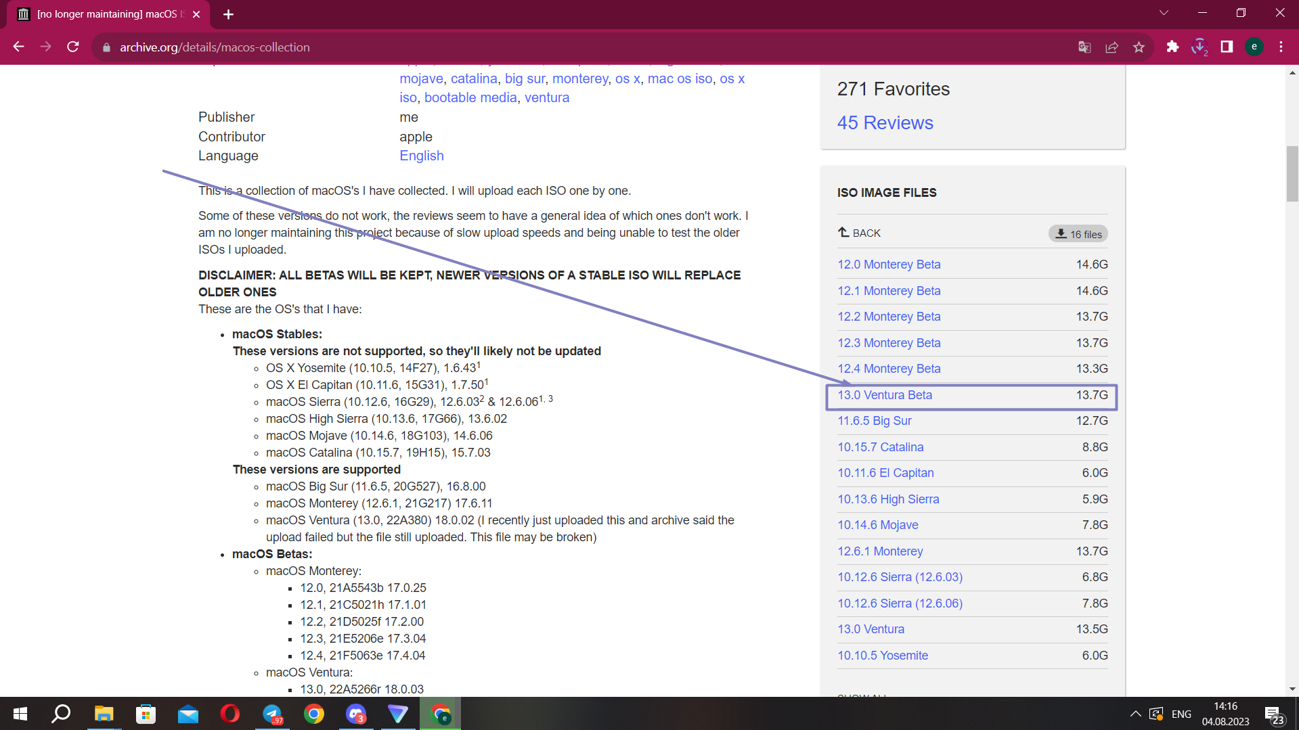Bookmark this page with the star
The width and height of the screenshot is (1299, 730).
[1139, 47]
